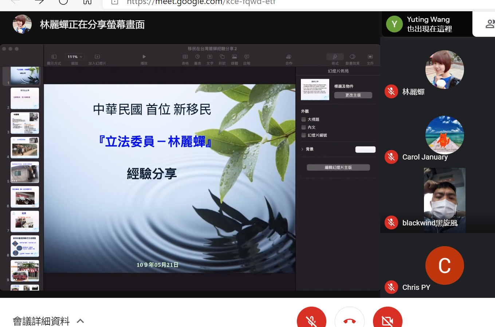Switch to the 動畫效果 animation tab
The width and height of the screenshot is (495, 327).
352,57
